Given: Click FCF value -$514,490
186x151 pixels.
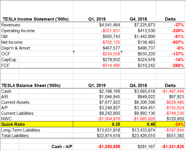Looking at the screenshot, I should point(111,66).
